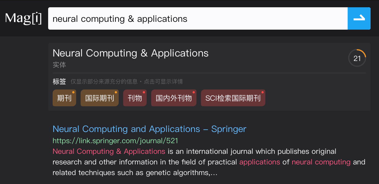Screen dimensions: 379x184
Task: Click the Mag[i] logo
Action: (x=24, y=18)
